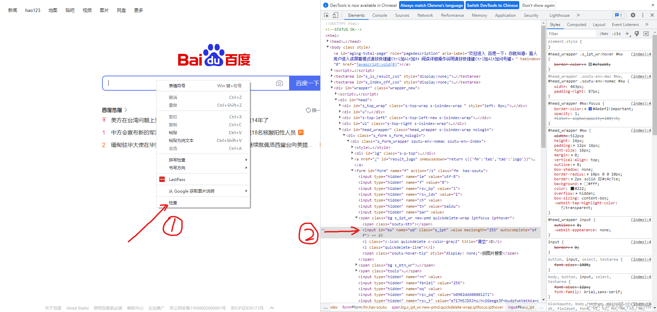Collapse the form id="form" node
657x312 pixels.
352,170
